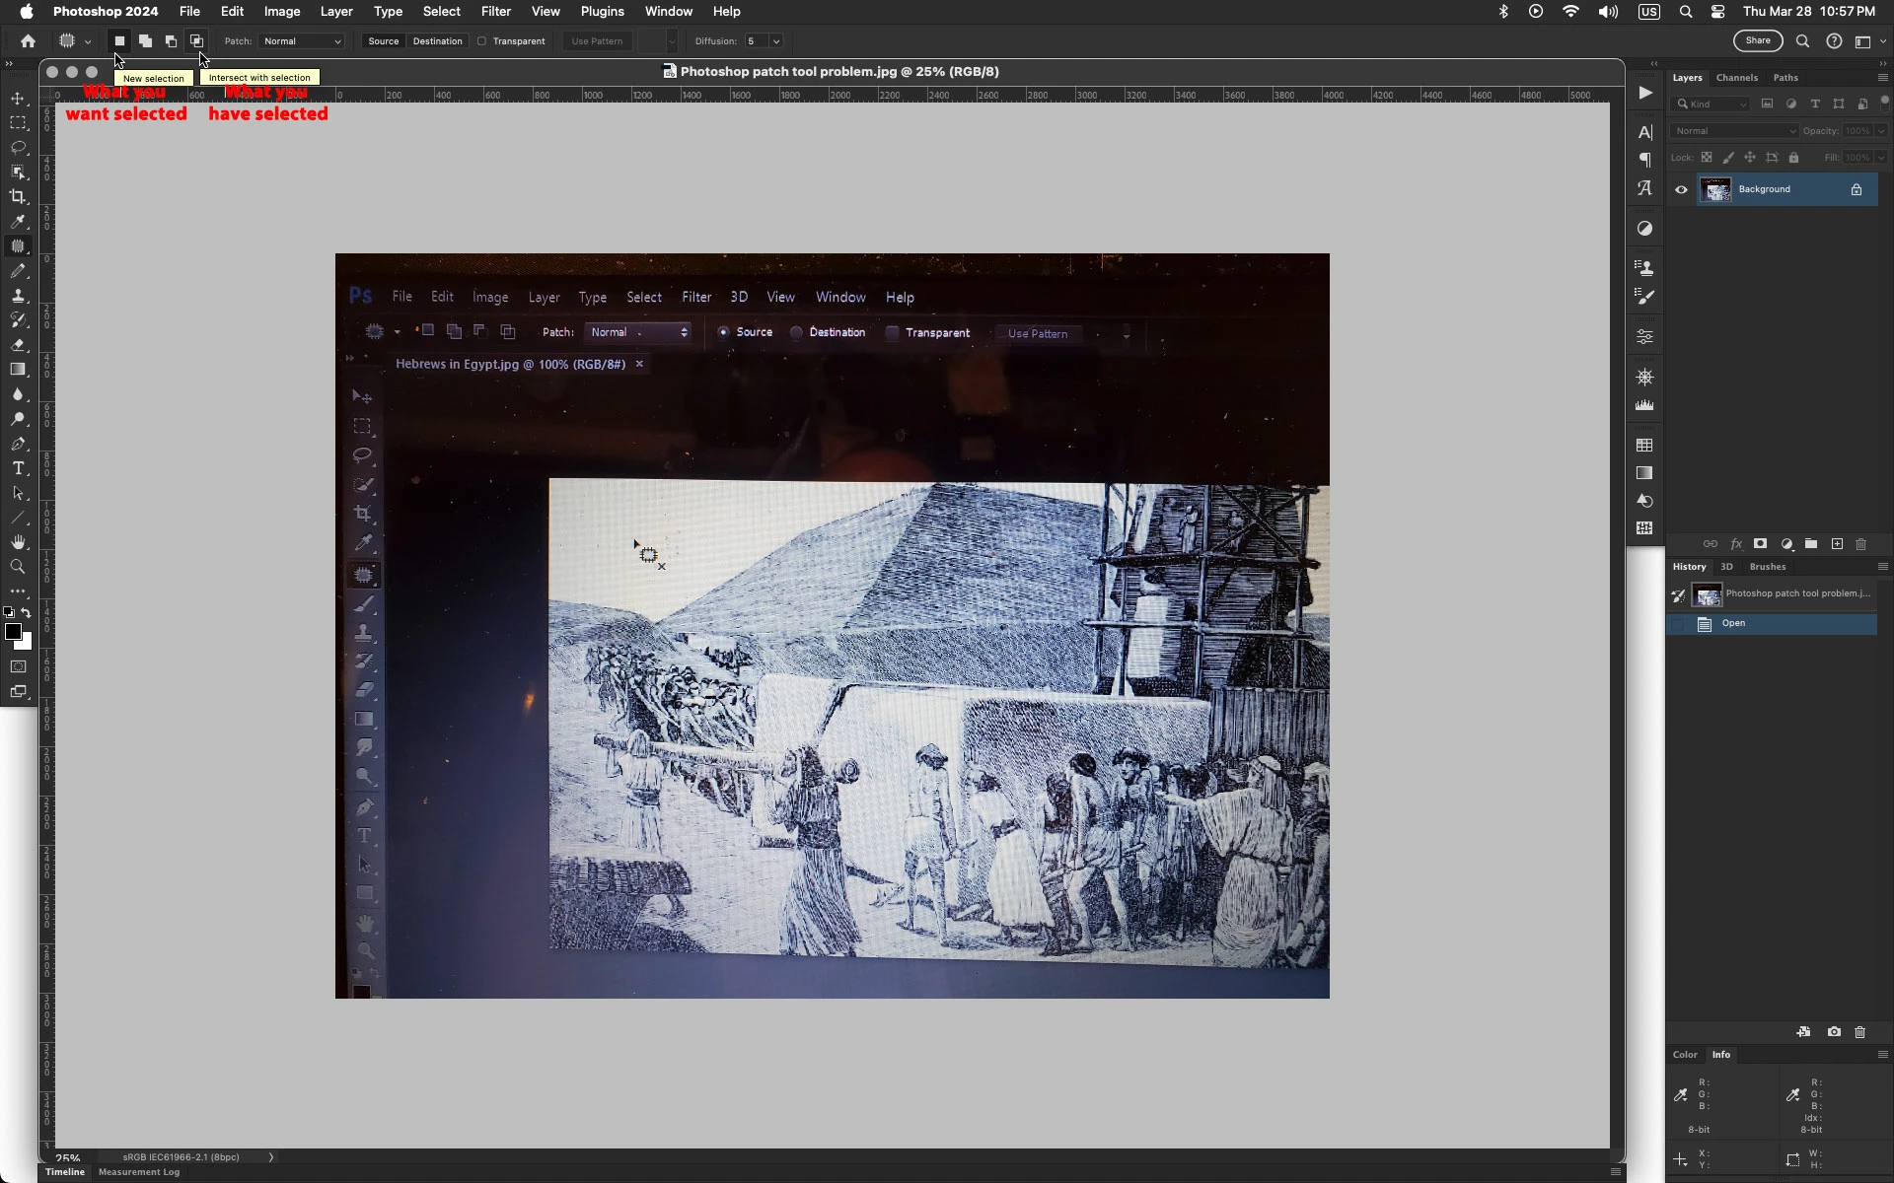Open the Patch mode Normal dropdown
The image size is (1894, 1183).
click(303, 41)
